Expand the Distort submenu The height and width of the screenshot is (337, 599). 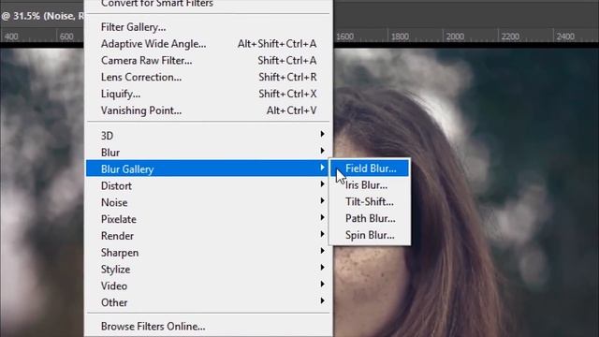point(208,185)
